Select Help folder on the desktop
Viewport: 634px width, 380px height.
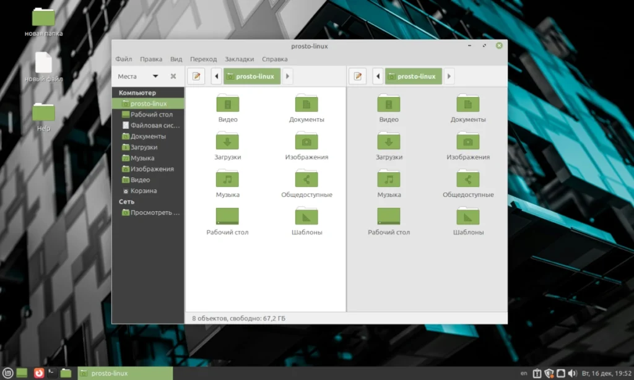(x=44, y=117)
